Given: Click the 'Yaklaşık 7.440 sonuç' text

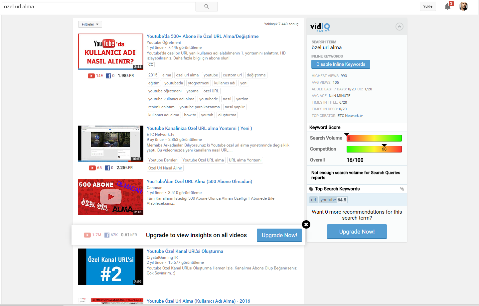Looking at the screenshot, I should pos(281,24).
